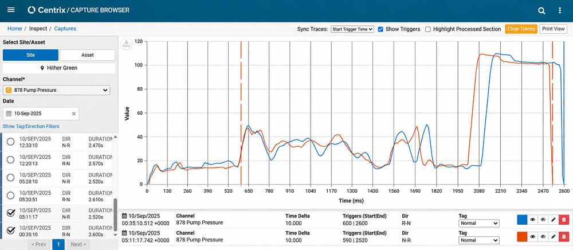Open search via magnifier icon
The height and width of the screenshot is (250, 573).
coord(541,10)
